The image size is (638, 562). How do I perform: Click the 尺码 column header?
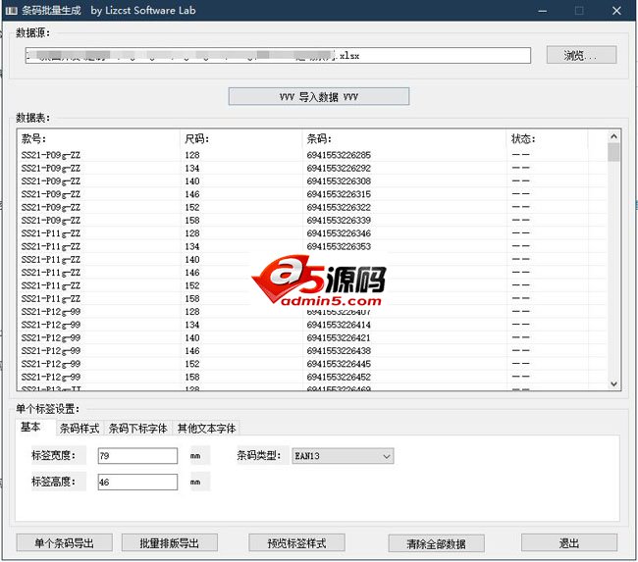pos(240,138)
